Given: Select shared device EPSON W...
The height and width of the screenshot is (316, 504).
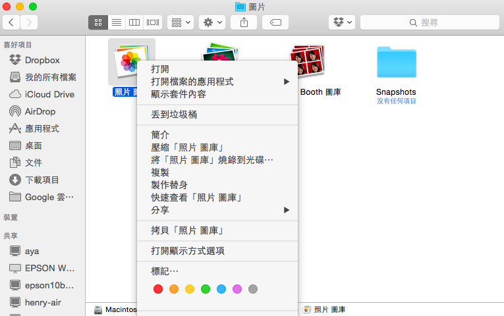Looking at the screenshot, I should (42, 268).
